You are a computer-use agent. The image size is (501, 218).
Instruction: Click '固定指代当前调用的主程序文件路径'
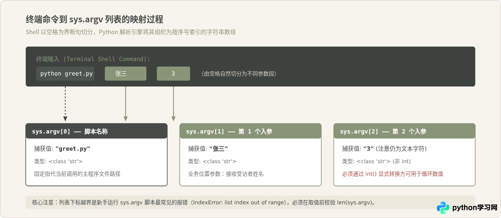click(77, 174)
